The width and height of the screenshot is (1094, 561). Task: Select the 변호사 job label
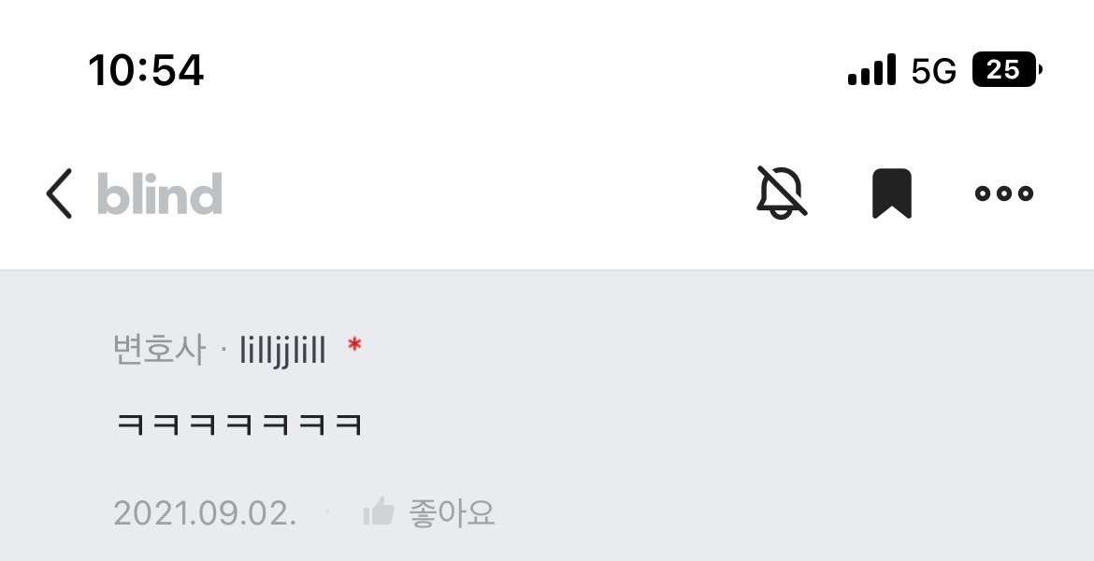tap(160, 349)
